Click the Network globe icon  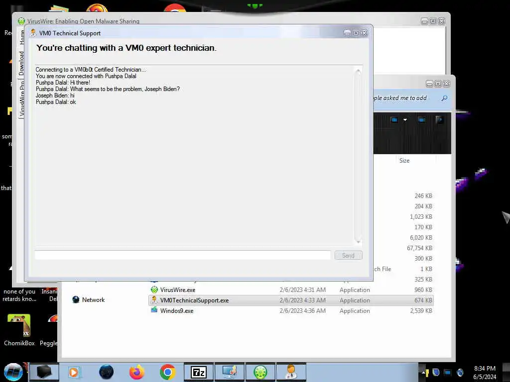tap(76, 299)
